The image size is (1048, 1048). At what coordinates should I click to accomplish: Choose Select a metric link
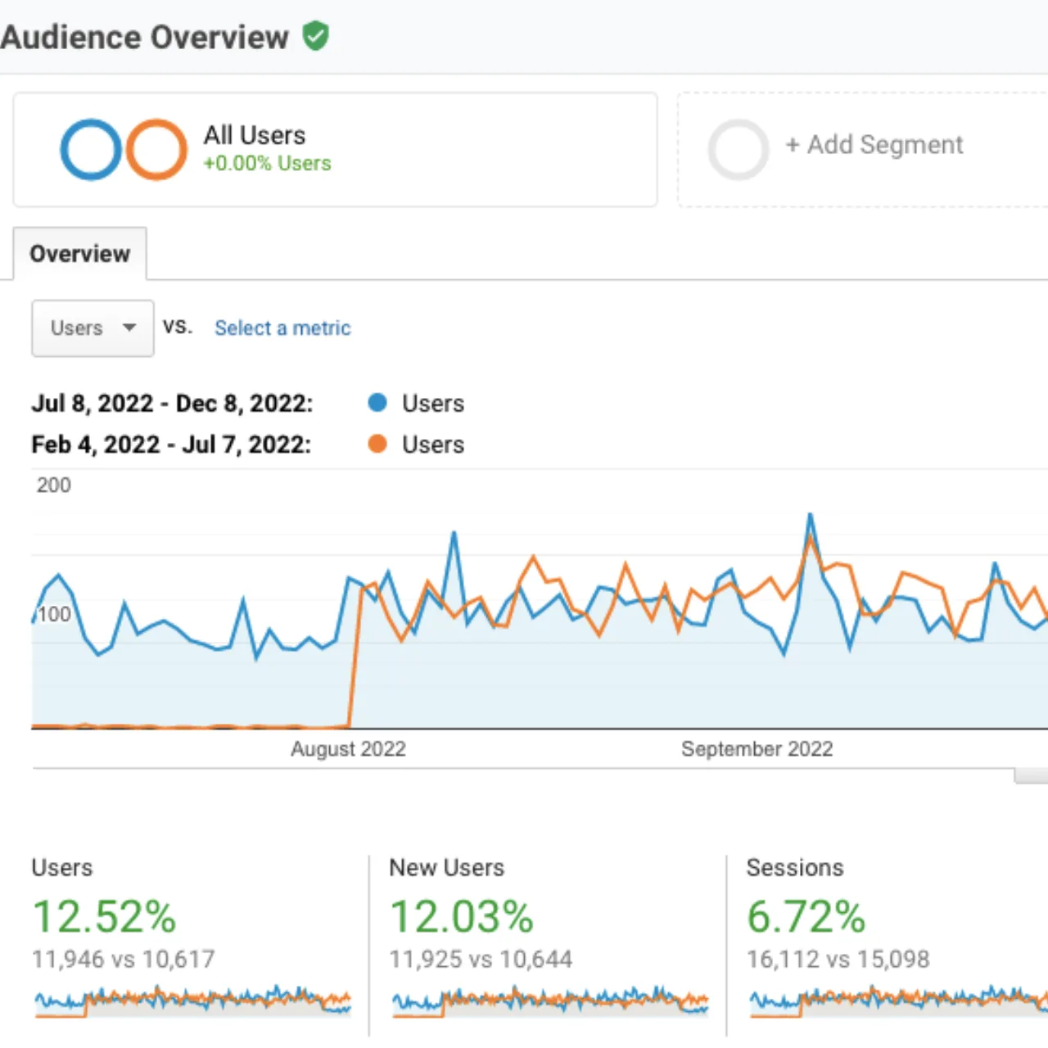[282, 328]
